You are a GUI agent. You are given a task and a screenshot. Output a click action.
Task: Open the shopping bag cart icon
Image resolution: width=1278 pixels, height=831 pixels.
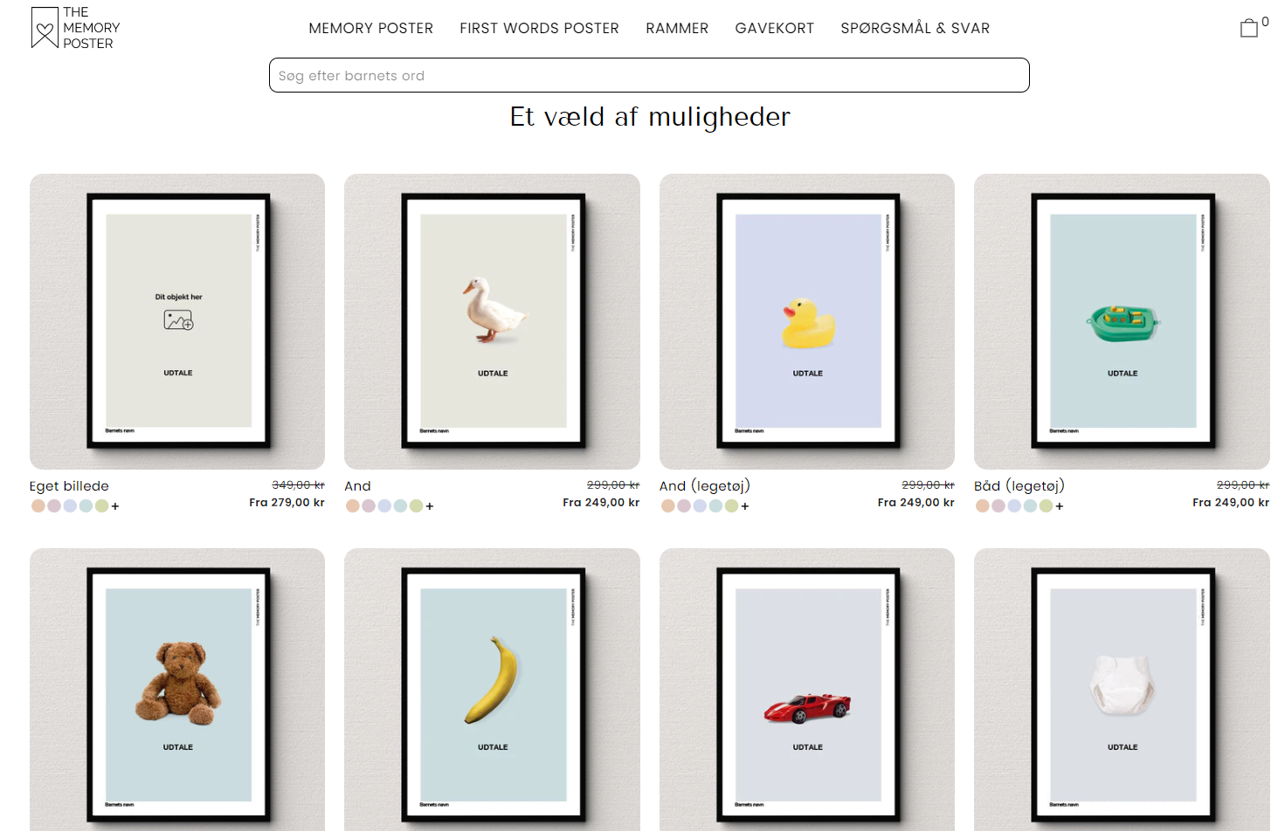[x=1249, y=28]
